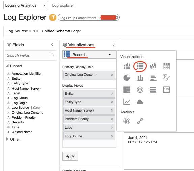Viewport: 194px width, 171px height.
Task: Pick the Treemap visualization icon
Action: 127,90
